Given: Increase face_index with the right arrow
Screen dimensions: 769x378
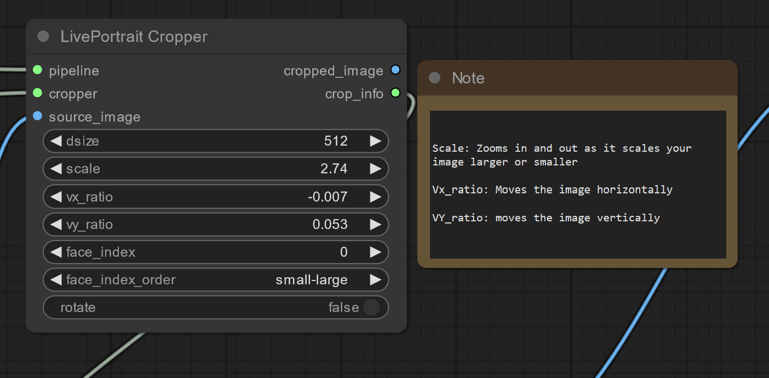Looking at the screenshot, I should tap(375, 252).
